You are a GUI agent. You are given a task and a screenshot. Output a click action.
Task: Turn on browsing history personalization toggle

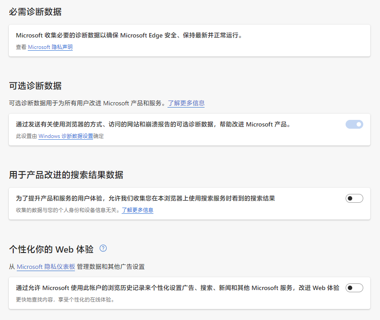pyautogui.click(x=354, y=288)
